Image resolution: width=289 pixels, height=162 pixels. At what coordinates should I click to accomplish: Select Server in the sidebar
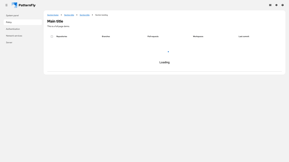pyautogui.click(x=9, y=42)
